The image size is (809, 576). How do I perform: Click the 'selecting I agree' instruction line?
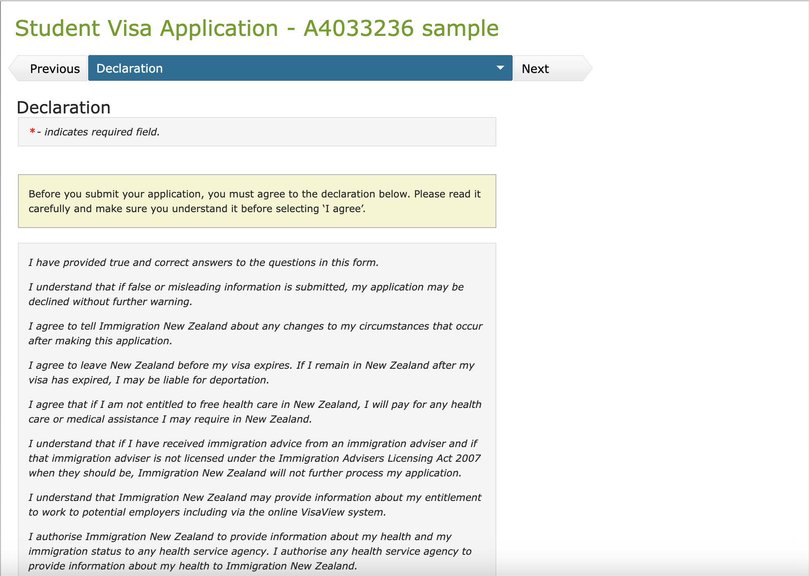(197, 209)
